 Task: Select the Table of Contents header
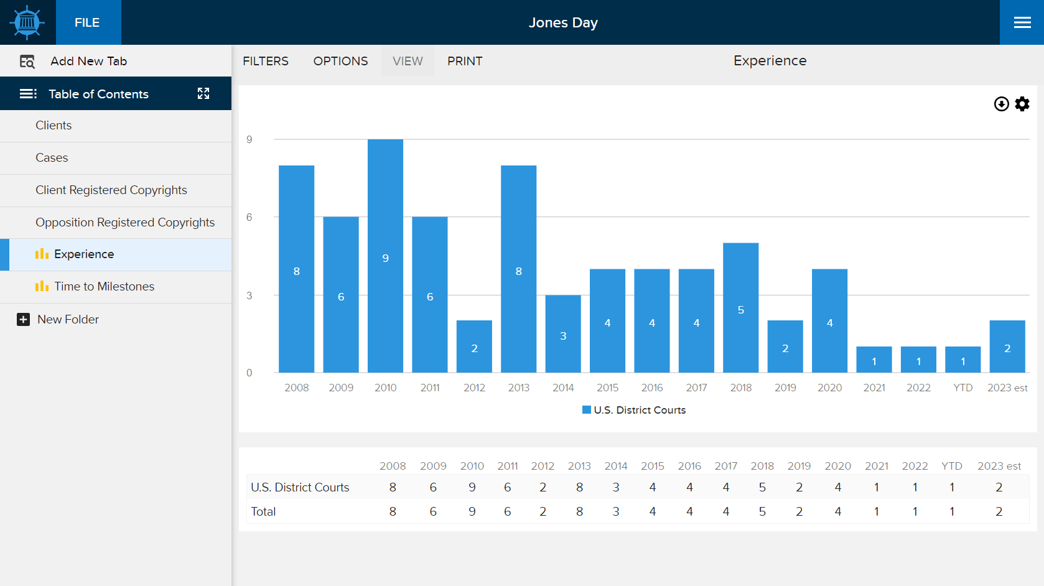(116, 93)
